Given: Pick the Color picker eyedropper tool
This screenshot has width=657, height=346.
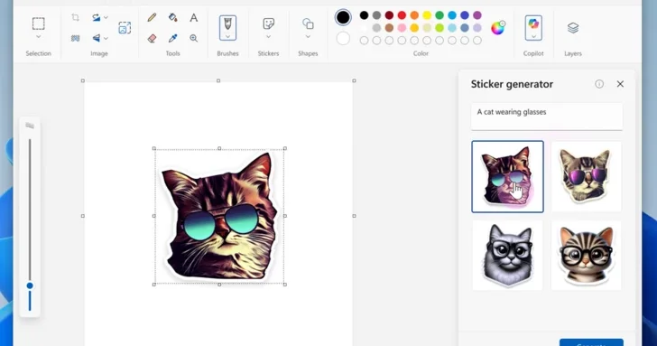Looking at the screenshot, I should pos(172,38).
